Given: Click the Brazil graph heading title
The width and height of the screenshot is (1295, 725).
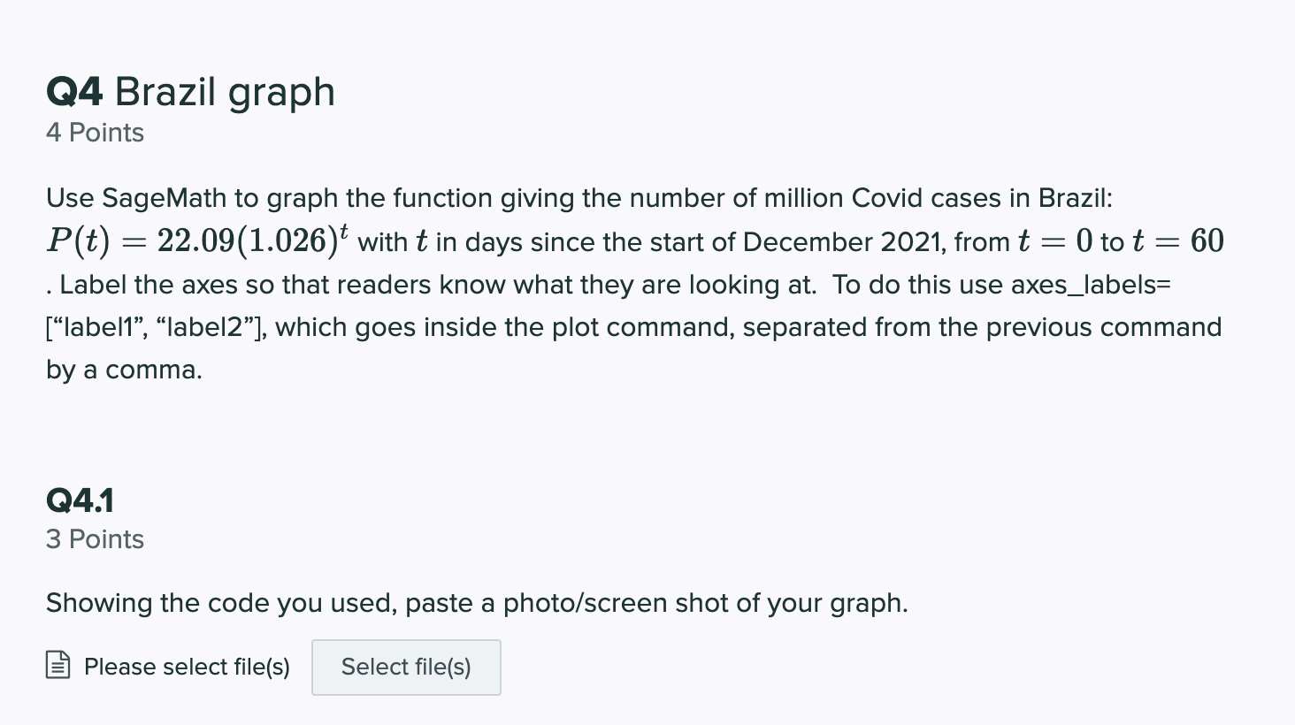Looking at the screenshot, I should tap(225, 92).
